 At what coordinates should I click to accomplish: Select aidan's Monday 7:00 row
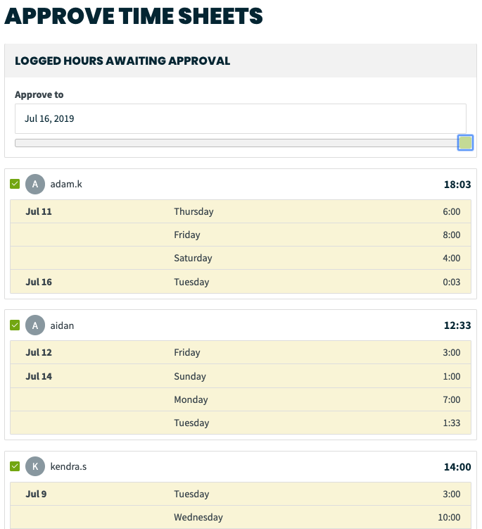click(x=241, y=400)
